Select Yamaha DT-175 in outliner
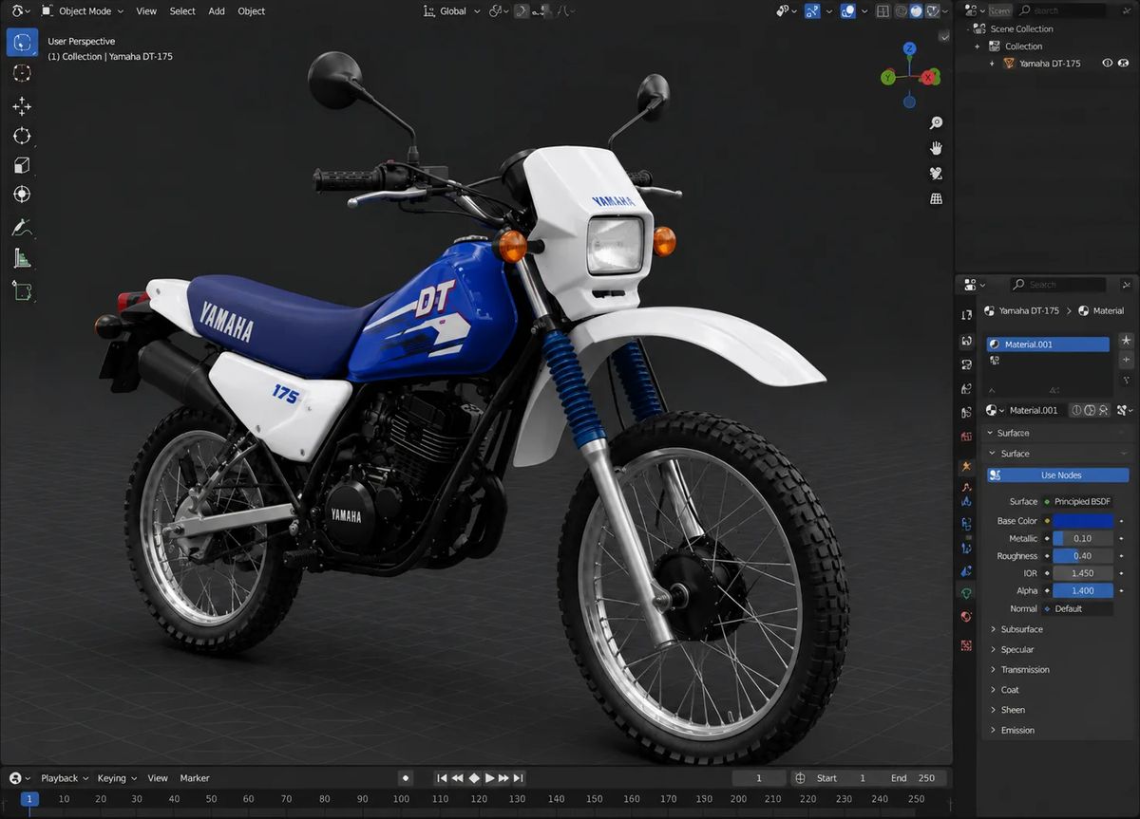Screen dimensions: 1140x819 tap(1049, 64)
